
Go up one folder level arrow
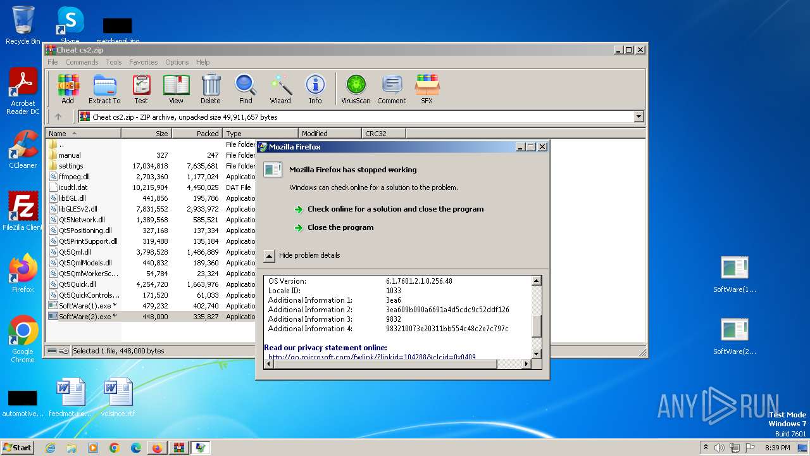coord(58,117)
